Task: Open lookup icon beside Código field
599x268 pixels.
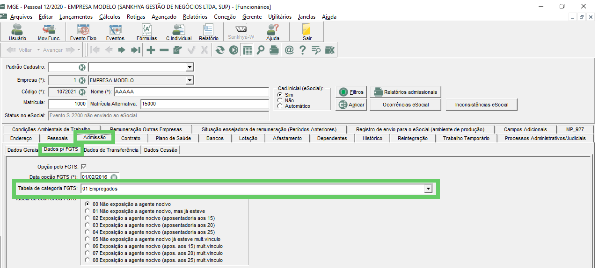Action: [x=82, y=92]
